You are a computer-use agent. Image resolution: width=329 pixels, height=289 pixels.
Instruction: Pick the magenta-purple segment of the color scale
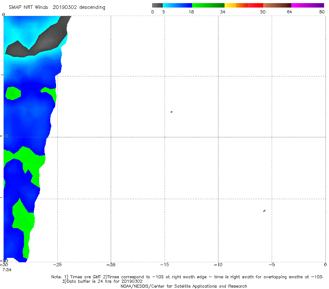[308, 5]
